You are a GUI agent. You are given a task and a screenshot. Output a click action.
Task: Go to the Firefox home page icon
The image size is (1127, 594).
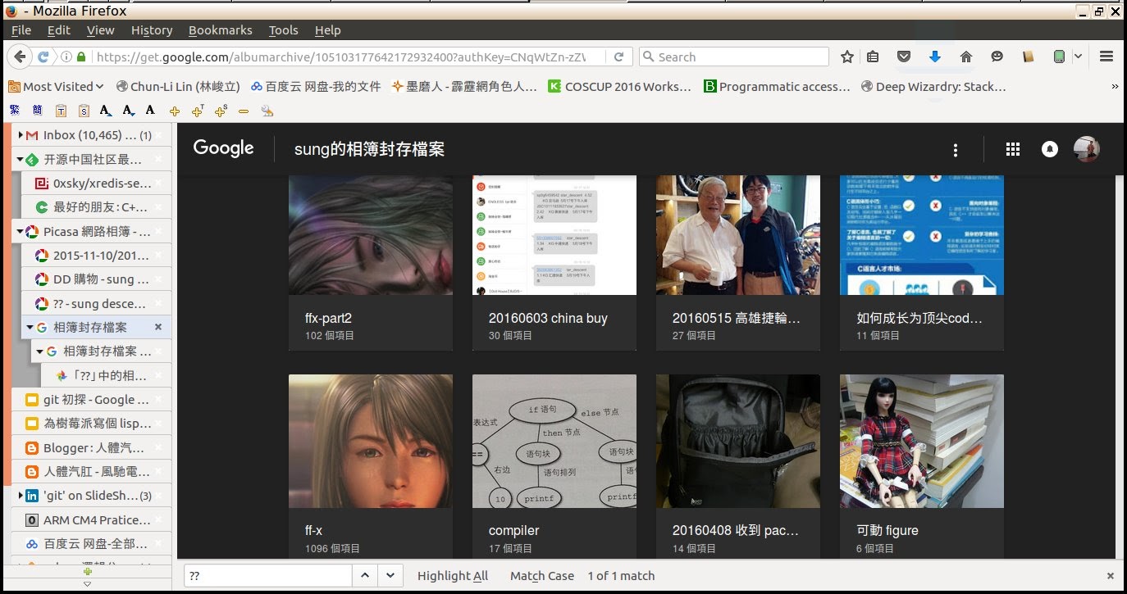pyautogui.click(x=966, y=57)
